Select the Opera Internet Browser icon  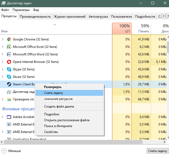click(x=9, y=62)
